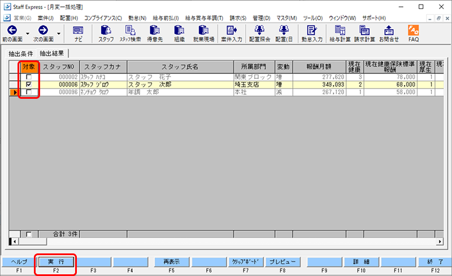This screenshot has height=276, width=452.
Task: Go back with the 前の画面 arrow icon
Action: (12, 30)
